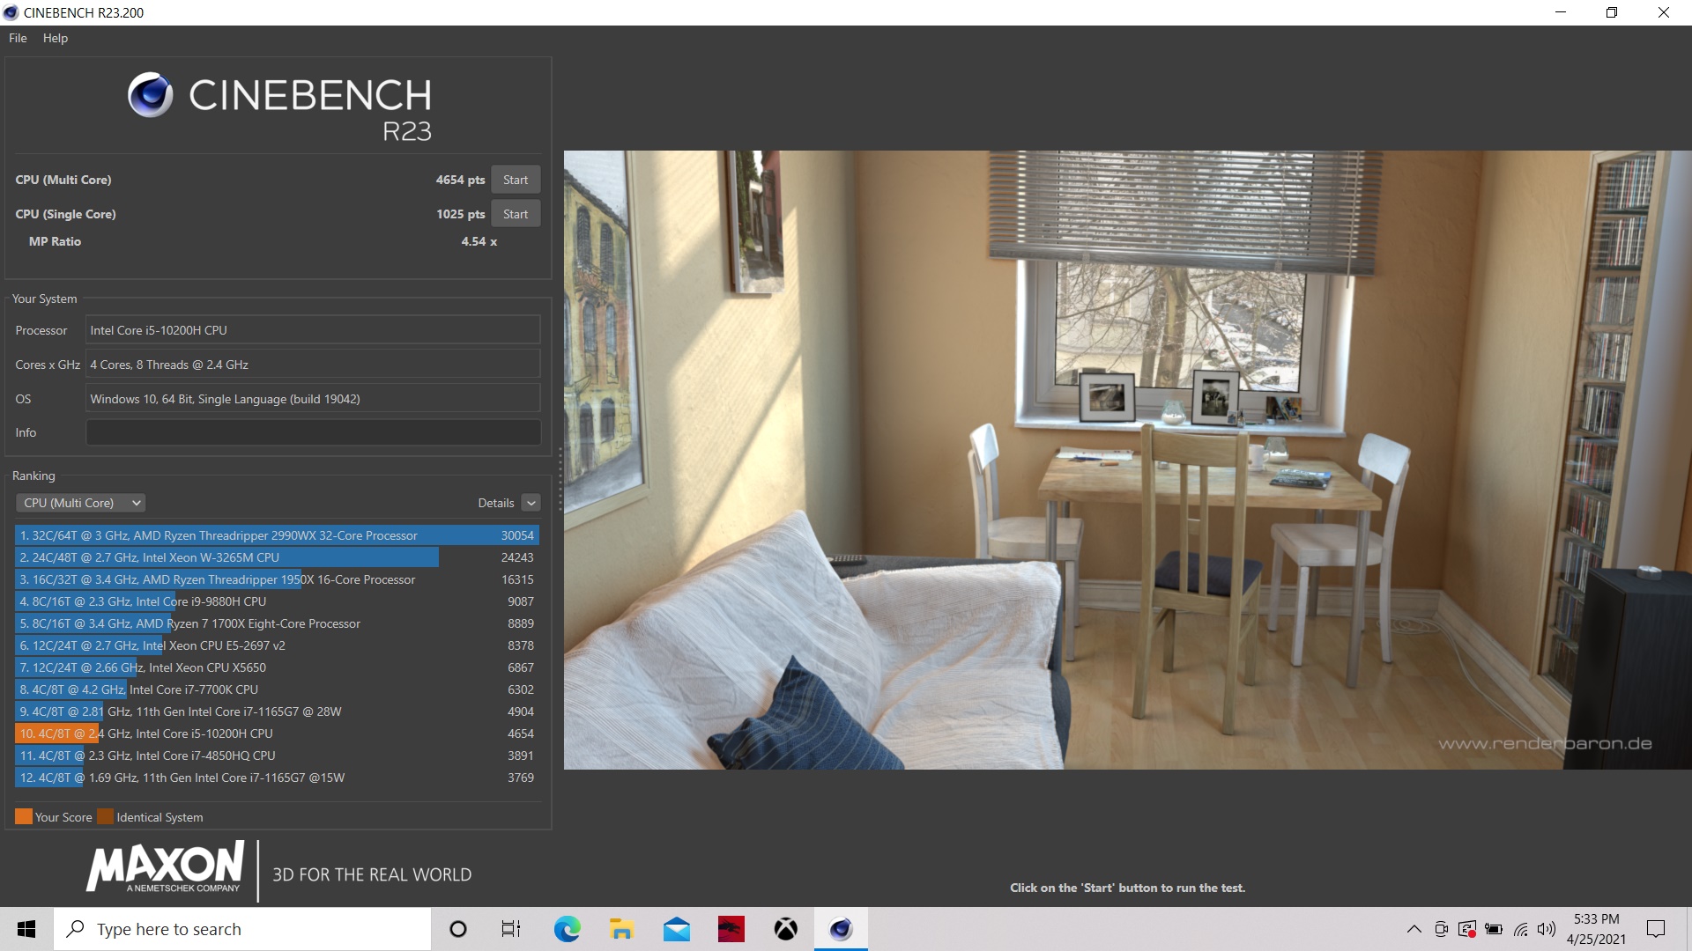Click the Processor name field

click(x=313, y=330)
